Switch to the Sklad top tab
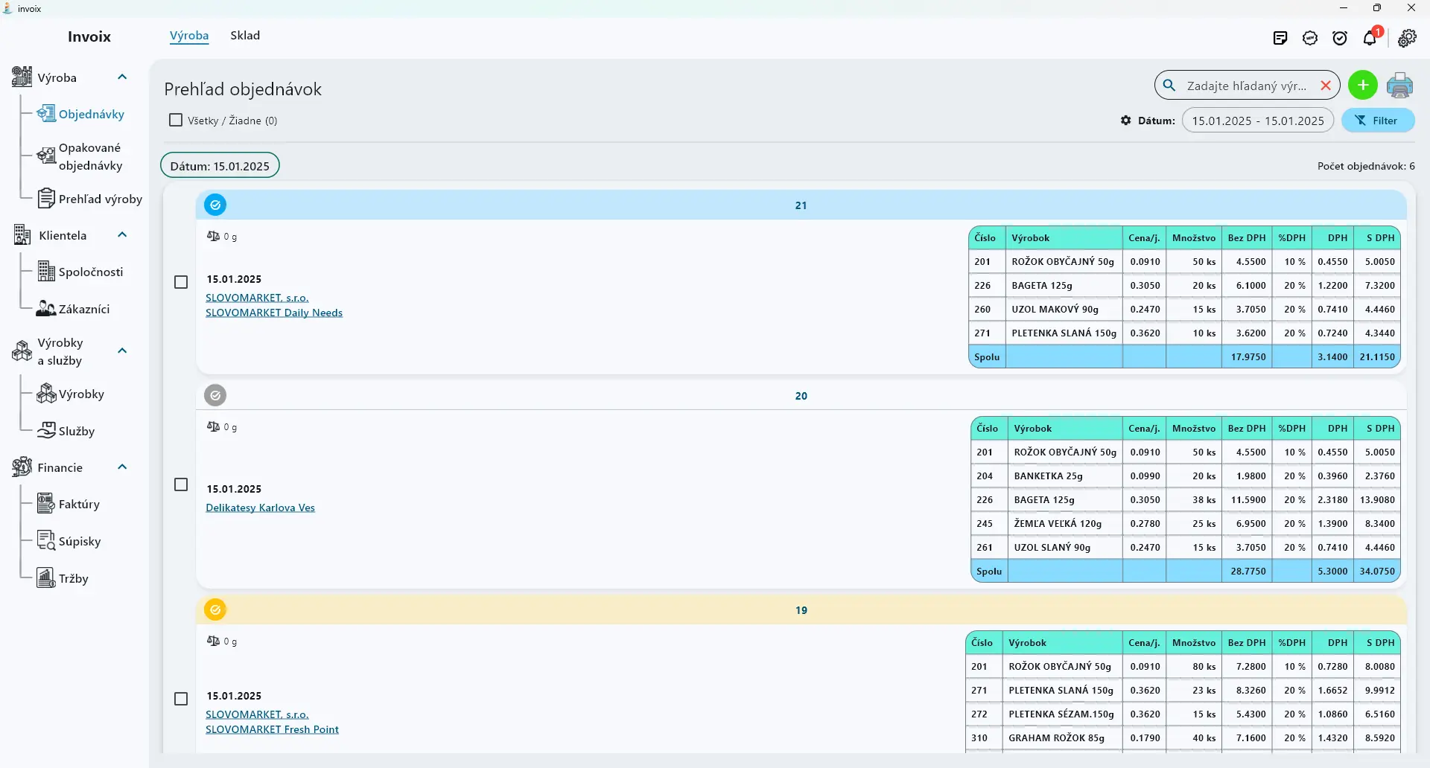Screen dimensions: 1430x768 (245, 36)
